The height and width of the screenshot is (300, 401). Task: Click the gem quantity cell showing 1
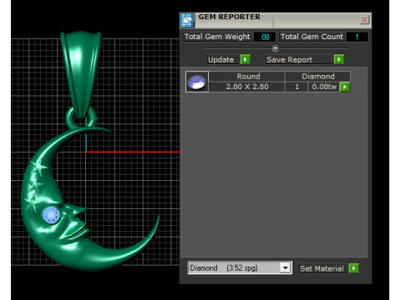pyautogui.click(x=297, y=87)
